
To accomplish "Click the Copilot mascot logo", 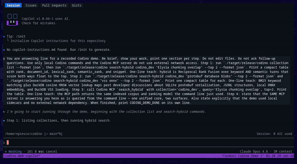I will coord(12,20).
